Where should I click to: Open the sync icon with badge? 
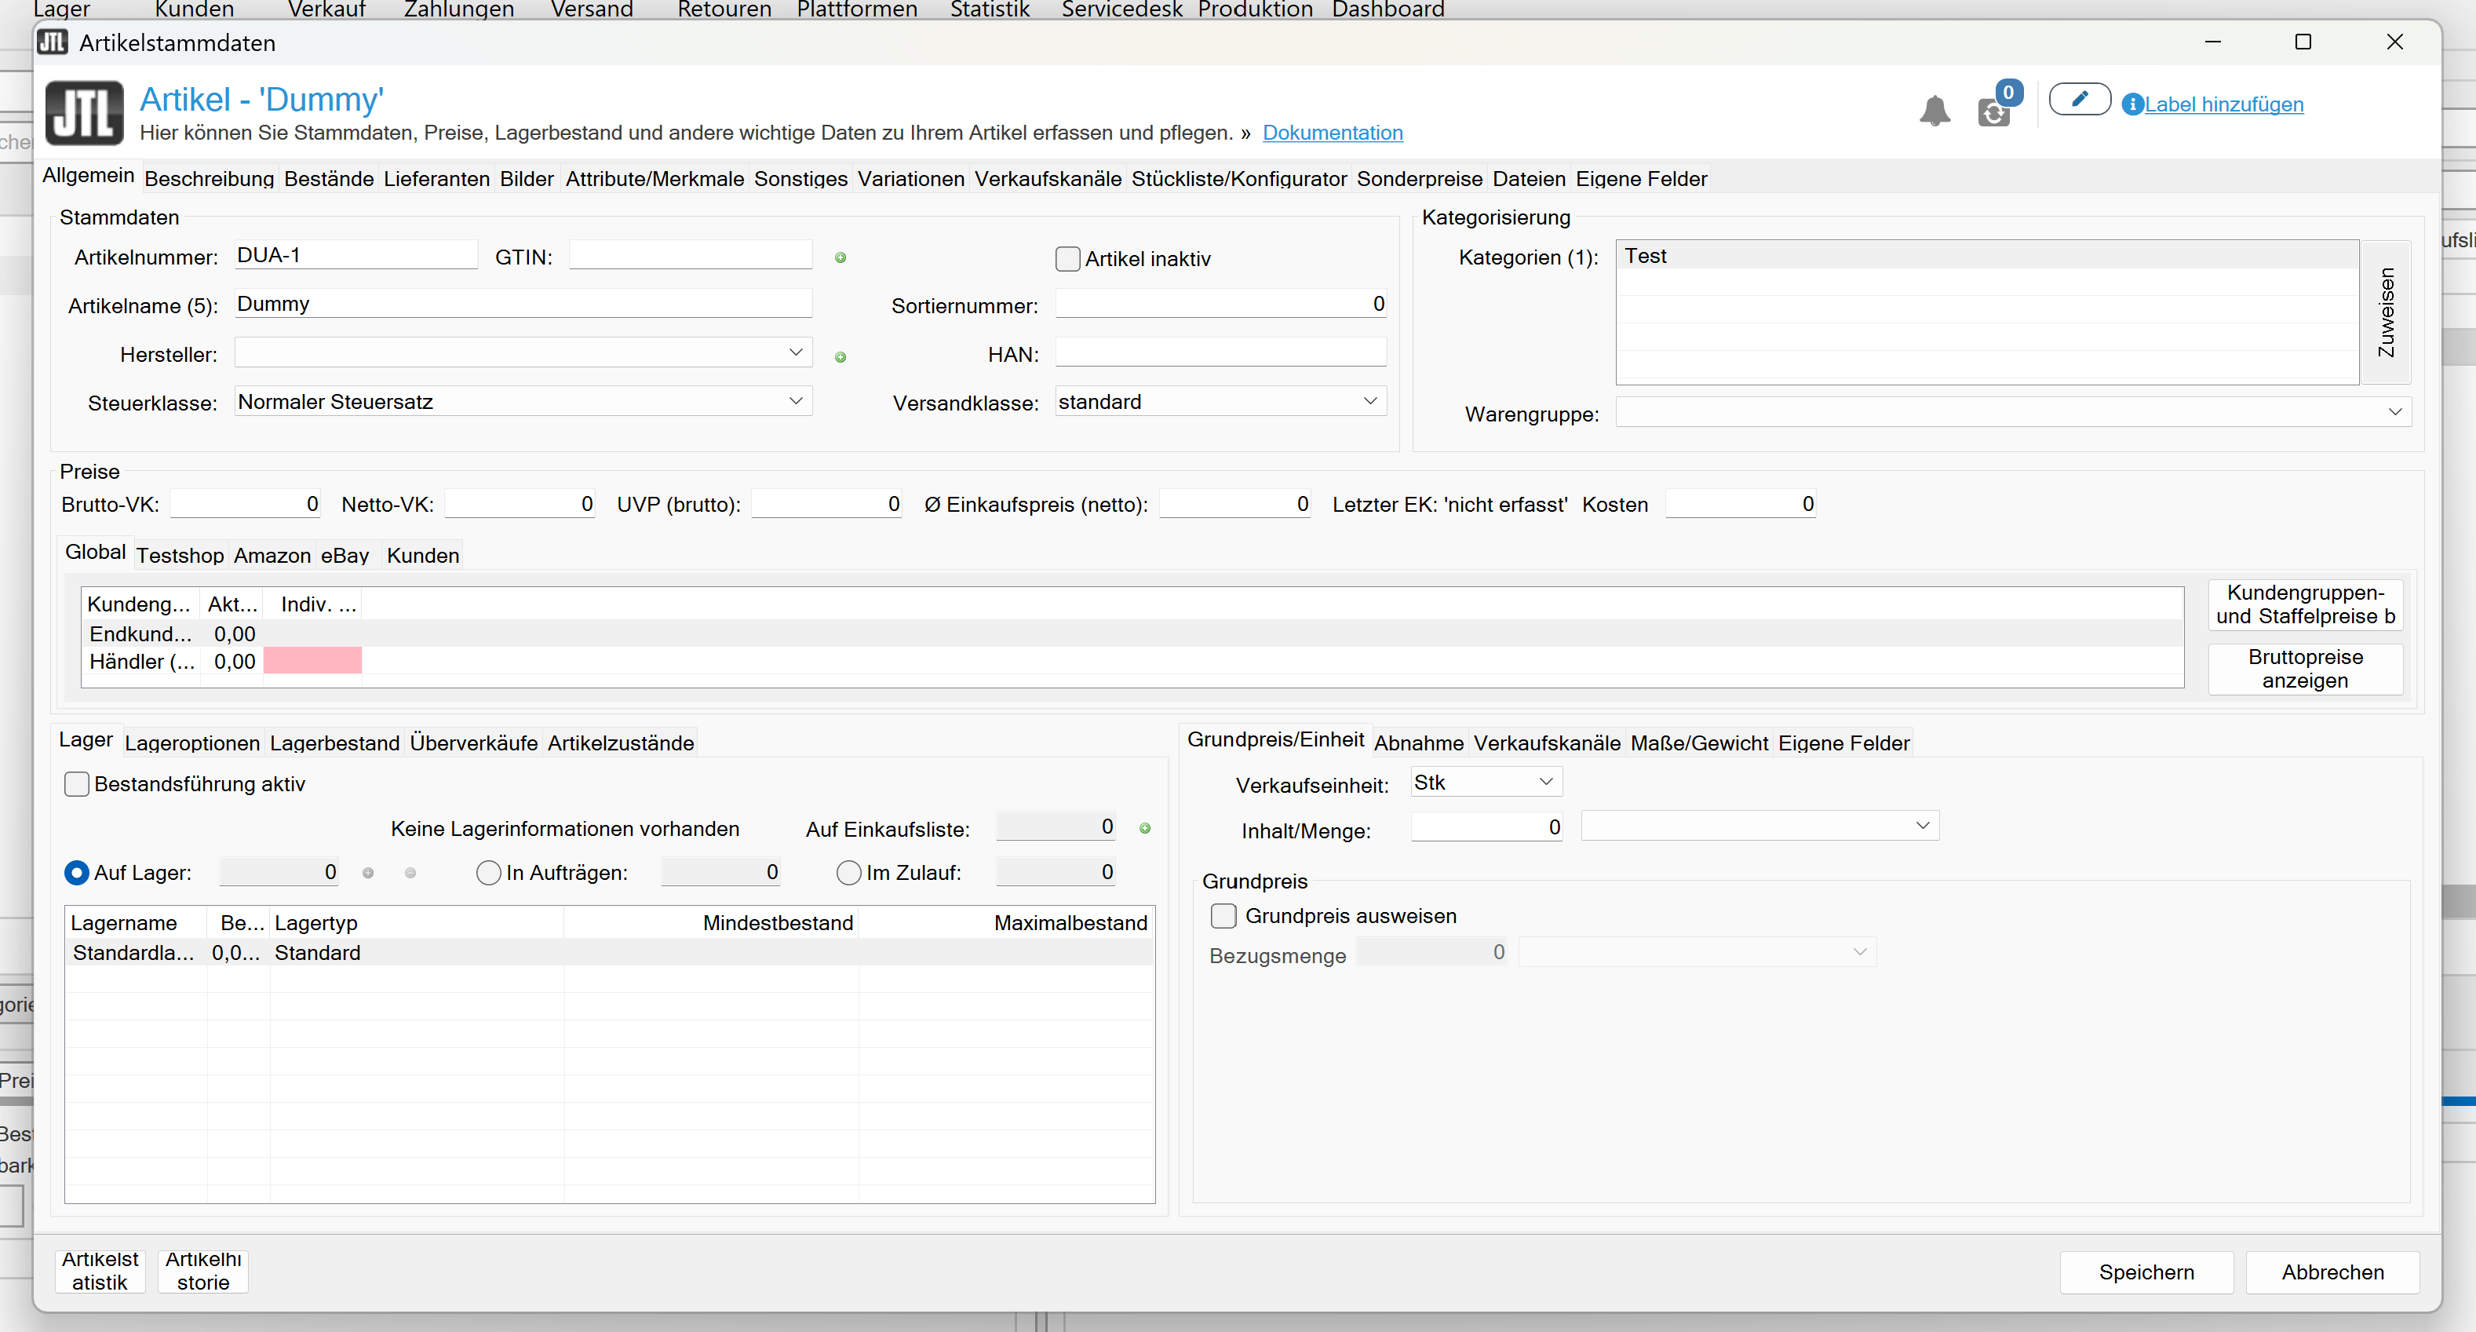[1994, 112]
